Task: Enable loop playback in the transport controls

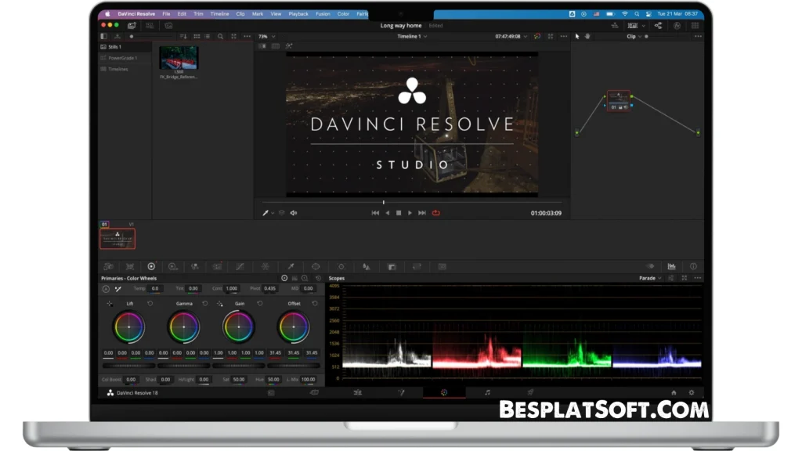Action: 436,212
